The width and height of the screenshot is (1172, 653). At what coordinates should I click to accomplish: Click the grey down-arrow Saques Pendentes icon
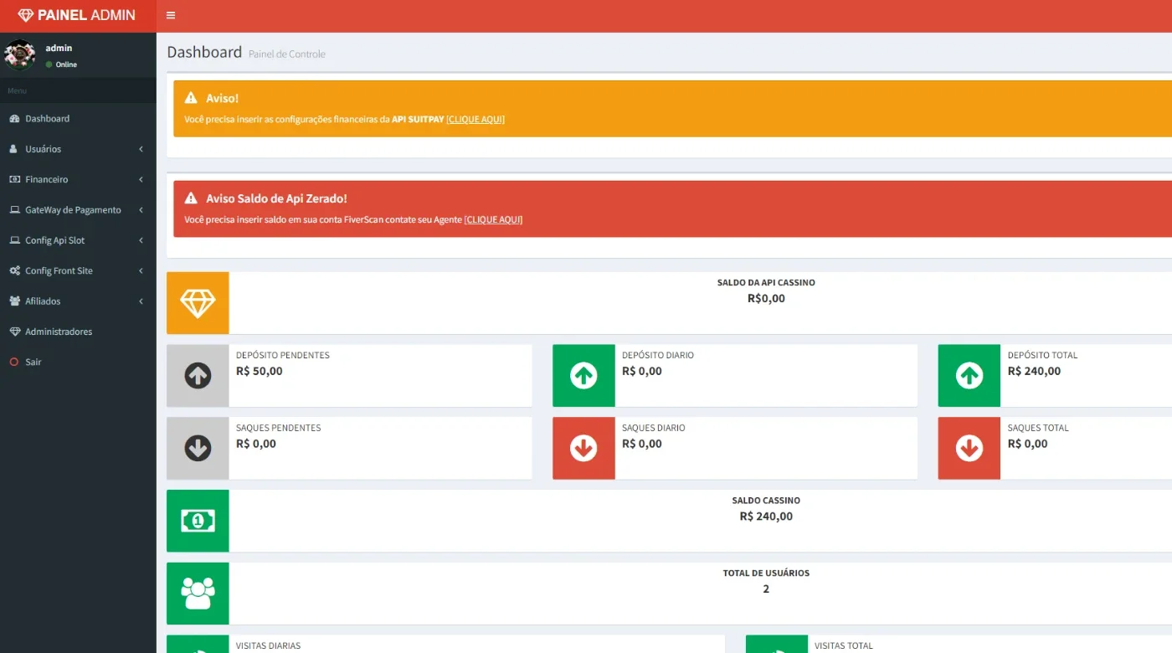(198, 449)
